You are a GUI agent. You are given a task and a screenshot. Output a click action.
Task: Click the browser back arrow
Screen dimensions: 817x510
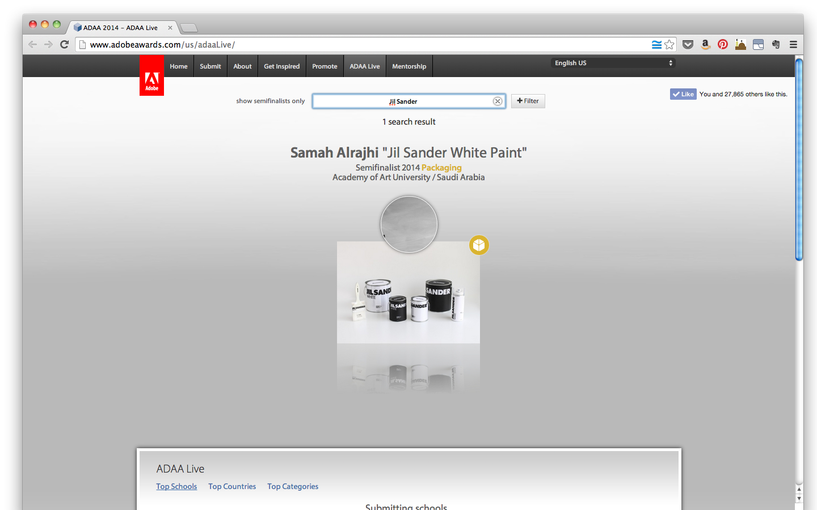coord(32,44)
